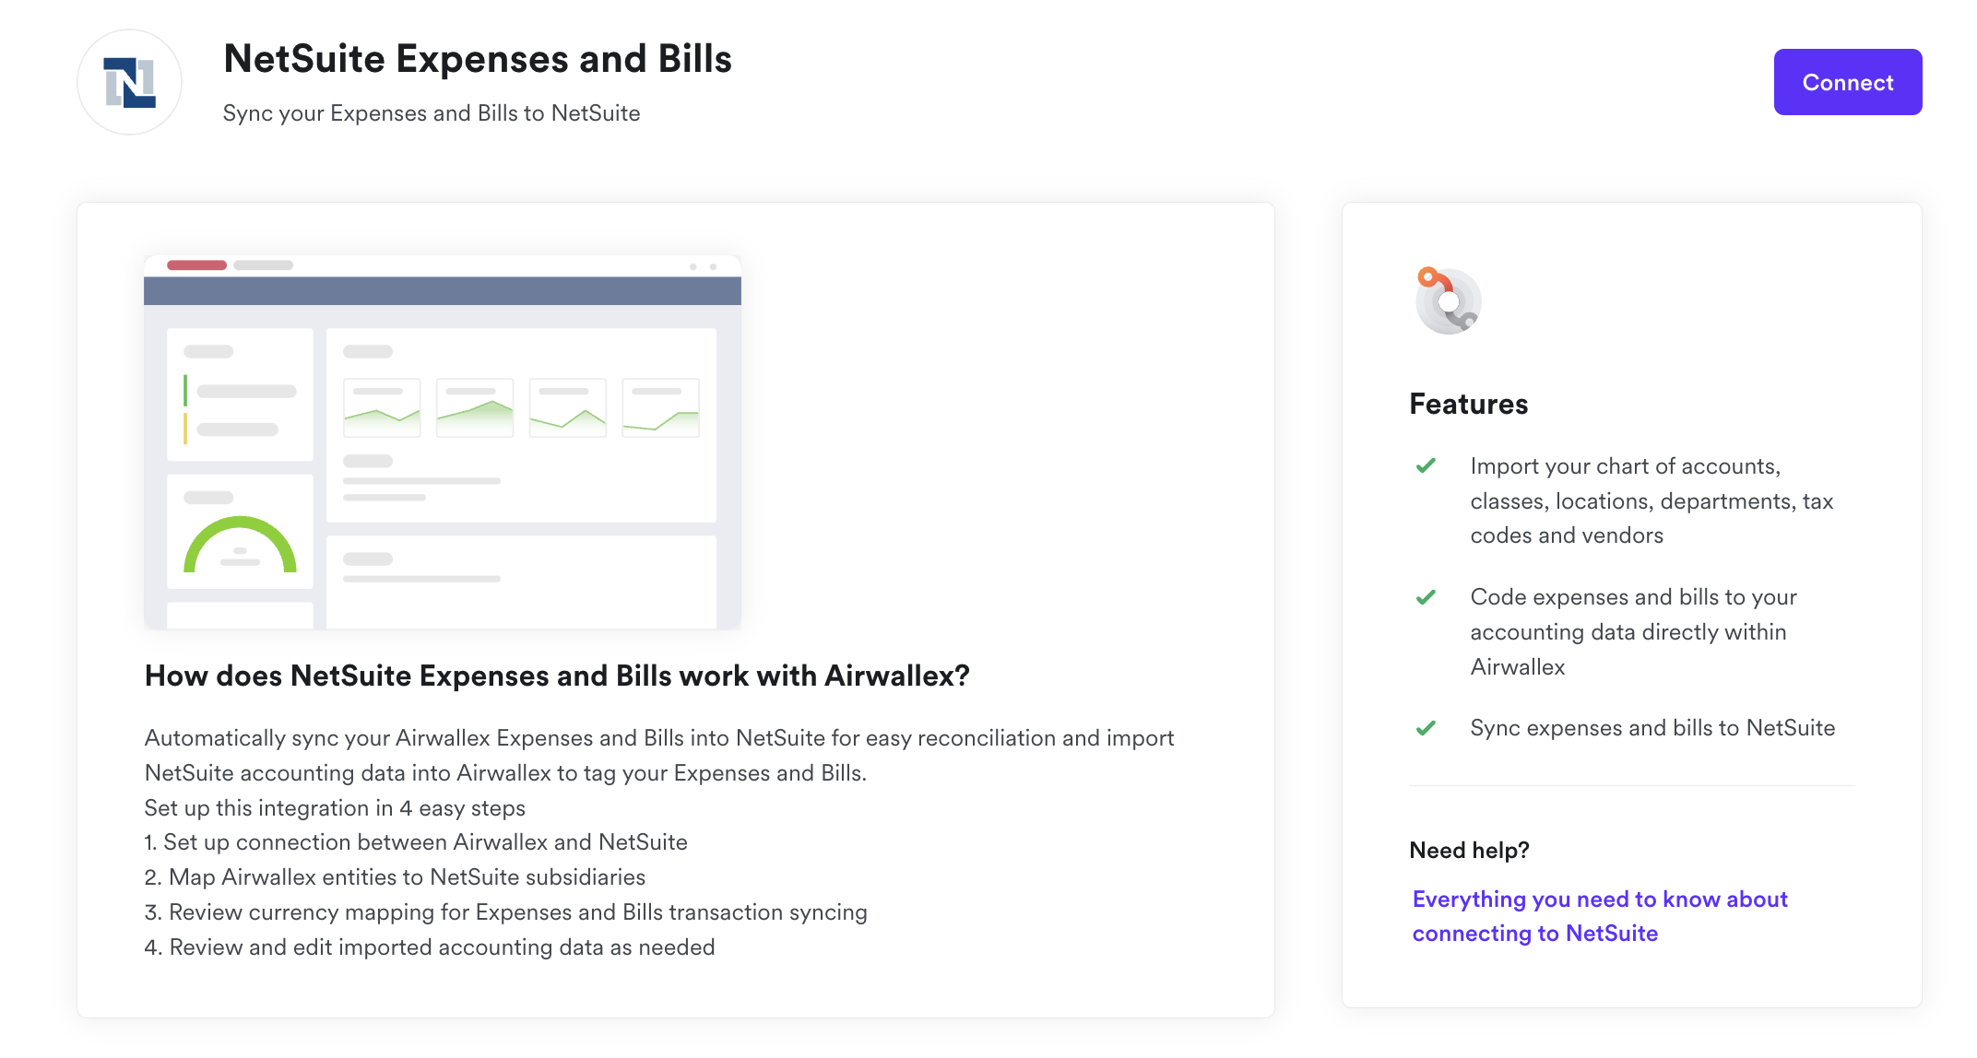This screenshot has height=1058, width=1977.
Task: Click the Need help? heading
Action: (1469, 850)
